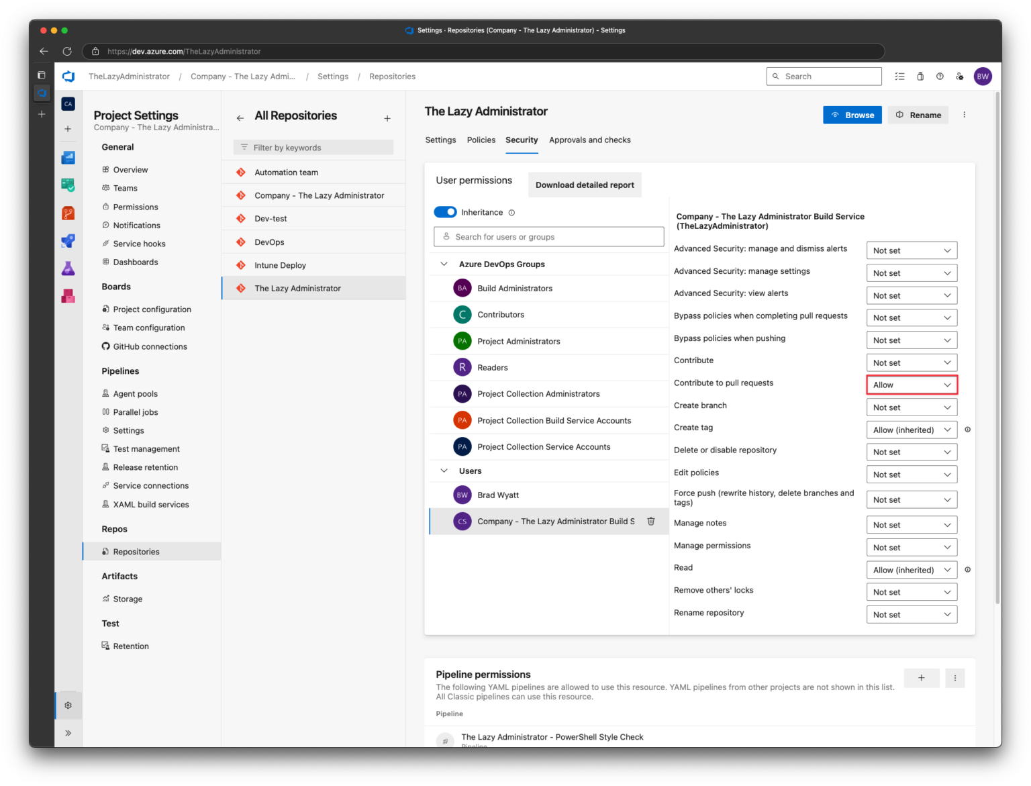Click Search for users or groups field

coord(549,237)
